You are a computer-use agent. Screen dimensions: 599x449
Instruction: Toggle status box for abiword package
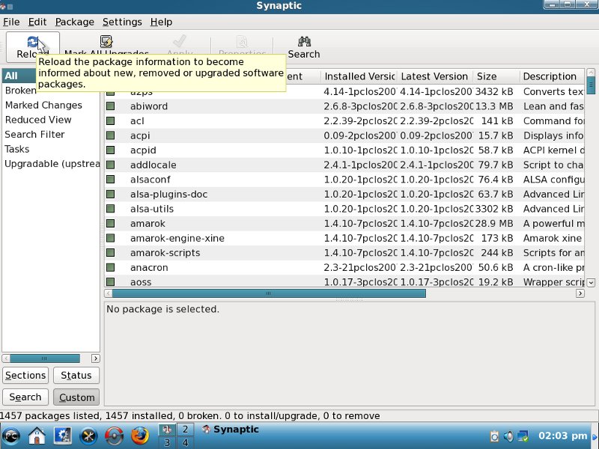(x=111, y=106)
